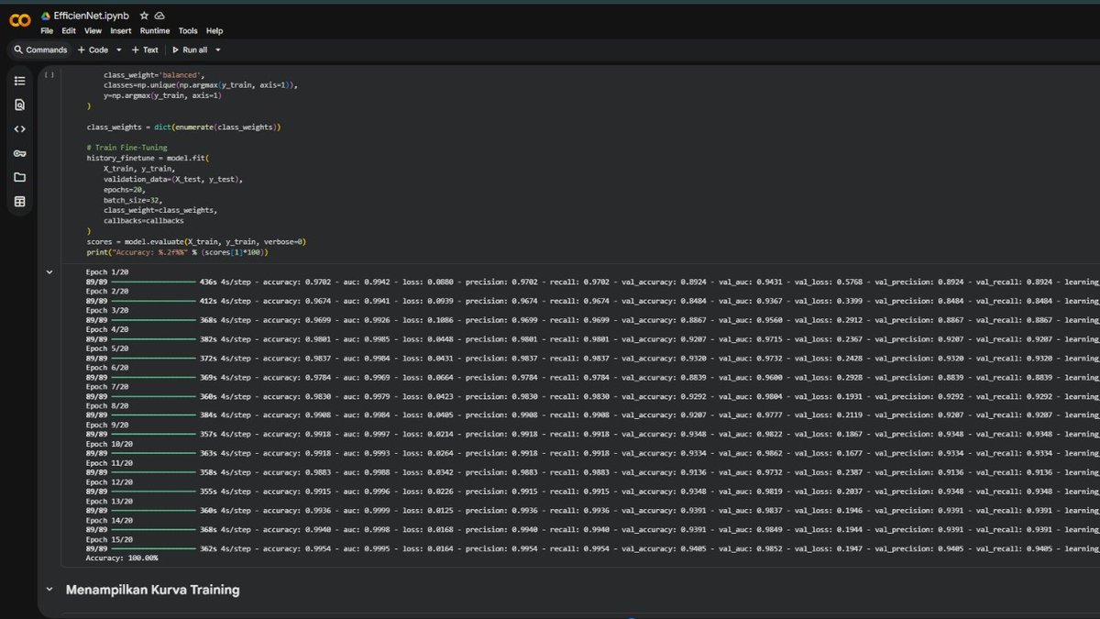1100x619 pixels.
Task: Click the 'X_train, y_train,' argument line
Action: pos(139,168)
